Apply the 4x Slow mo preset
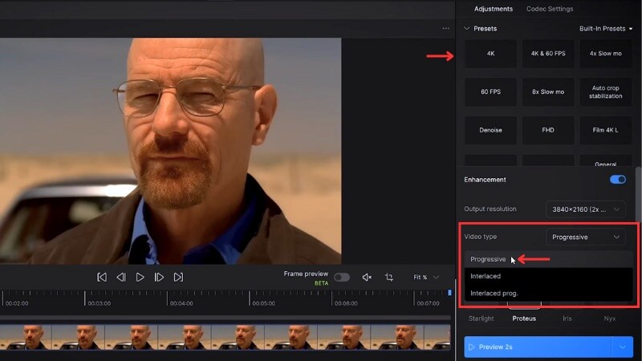Screen dimensions: 642x361 coord(605,54)
